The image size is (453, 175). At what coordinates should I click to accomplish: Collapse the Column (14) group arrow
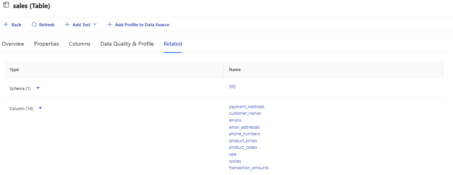40,108
